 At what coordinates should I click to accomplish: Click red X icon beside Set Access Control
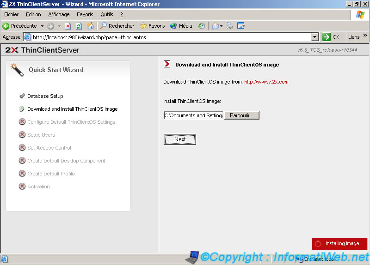[x=22, y=147]
